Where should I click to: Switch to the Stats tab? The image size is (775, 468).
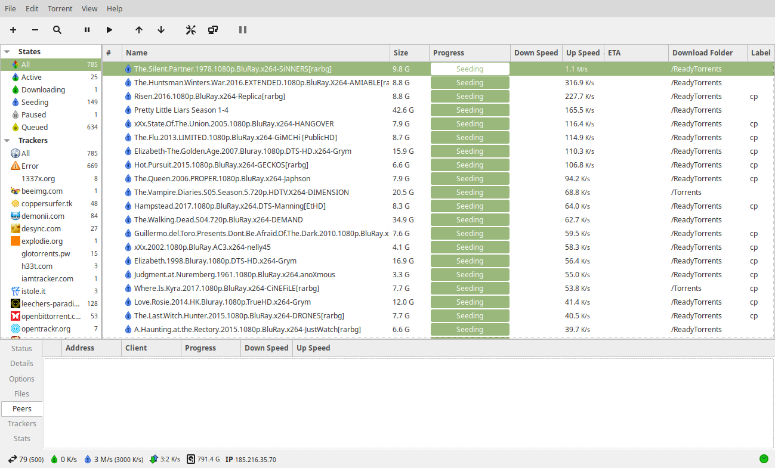[x=22, y=438]
